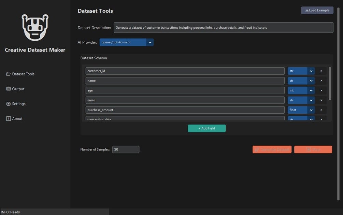Click the robot logo icon
The width and height of the screenshot is (343, 215).
pyautogui.click(x=35, y=28)
